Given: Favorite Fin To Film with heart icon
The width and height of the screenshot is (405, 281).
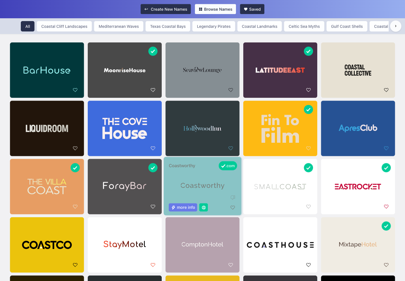Looking at the screenshot, I should point(309,148).
